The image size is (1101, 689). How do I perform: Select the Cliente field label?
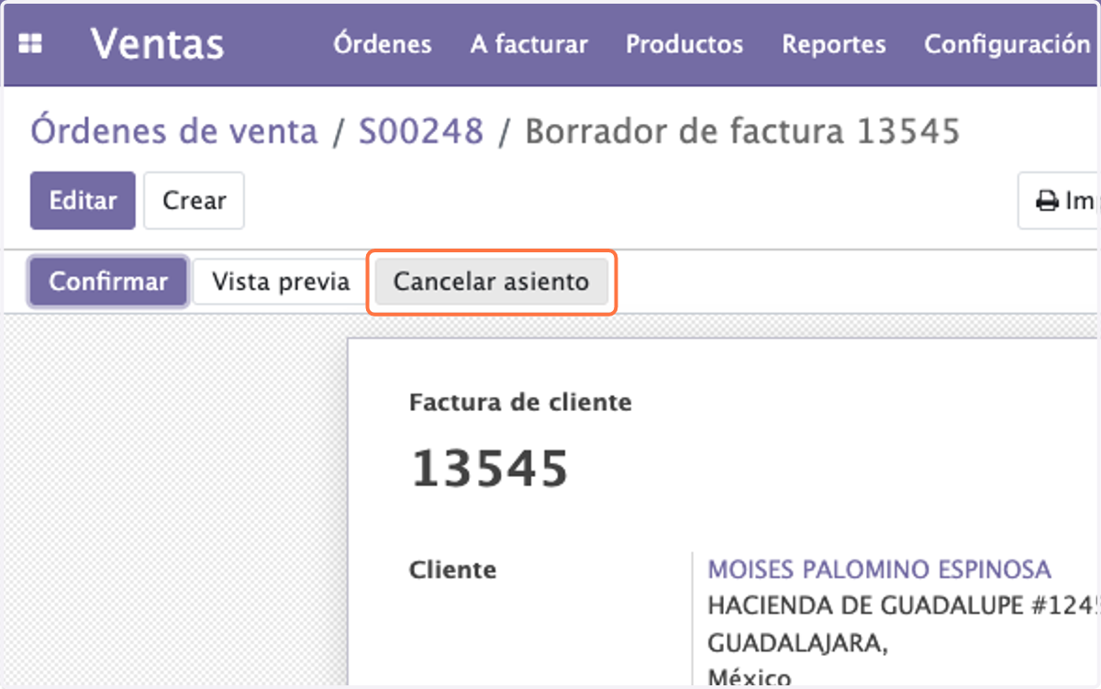(x=452, y=570)
